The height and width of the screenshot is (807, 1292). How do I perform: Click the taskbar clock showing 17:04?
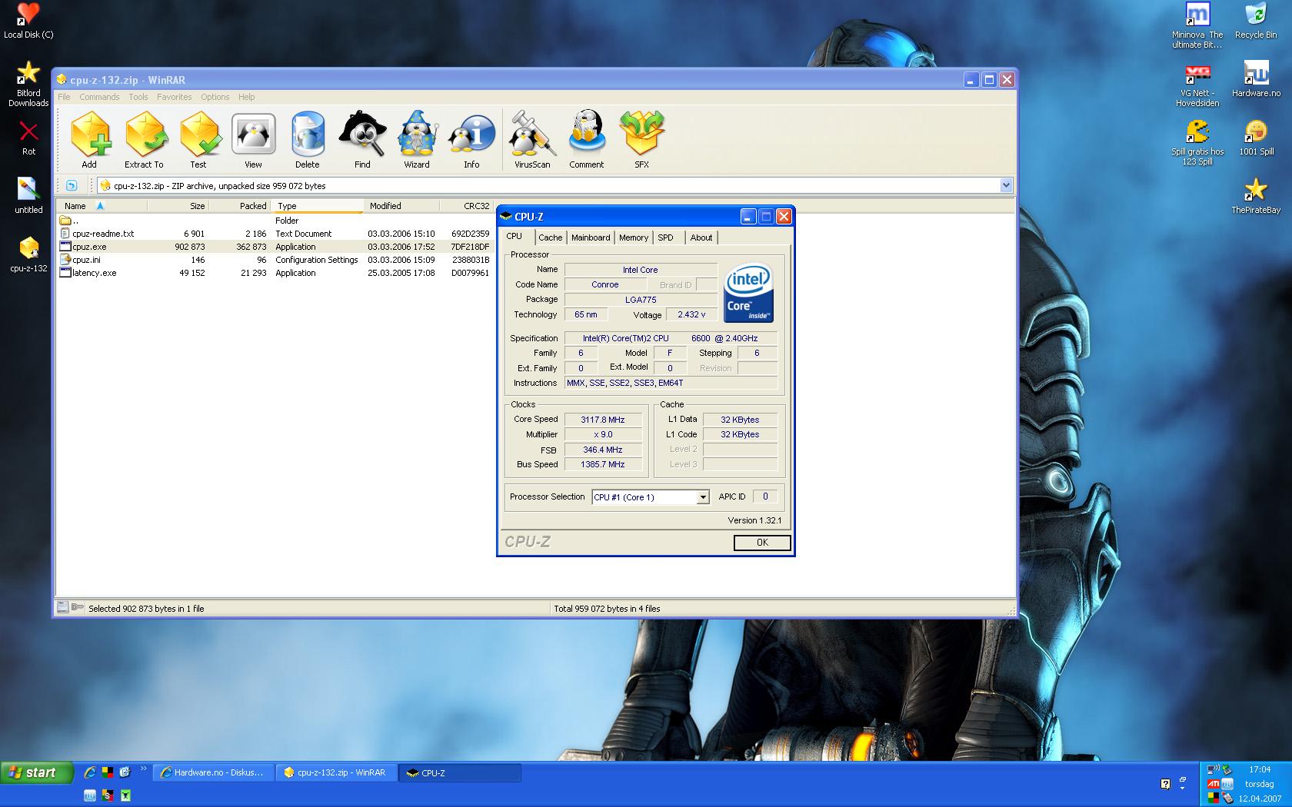click(1259, 769)
